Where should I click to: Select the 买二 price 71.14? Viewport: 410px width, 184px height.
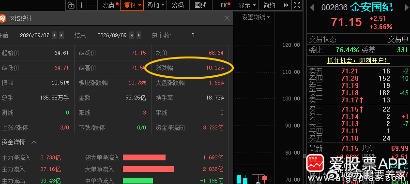[349, 116]
